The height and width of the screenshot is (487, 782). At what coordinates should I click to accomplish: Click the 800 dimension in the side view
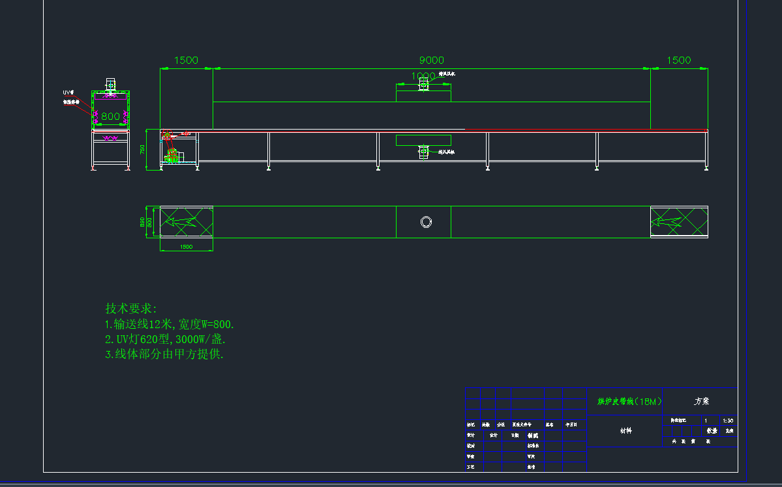tap(110, 117)
